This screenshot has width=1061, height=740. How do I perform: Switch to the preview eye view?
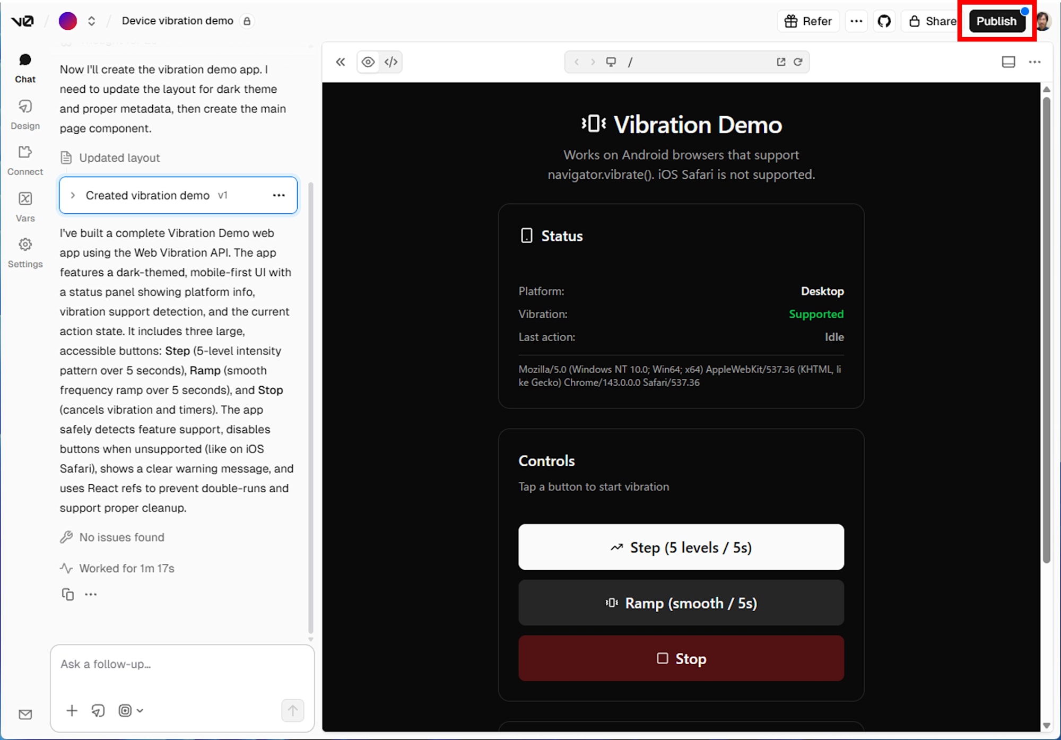(368, 62)
